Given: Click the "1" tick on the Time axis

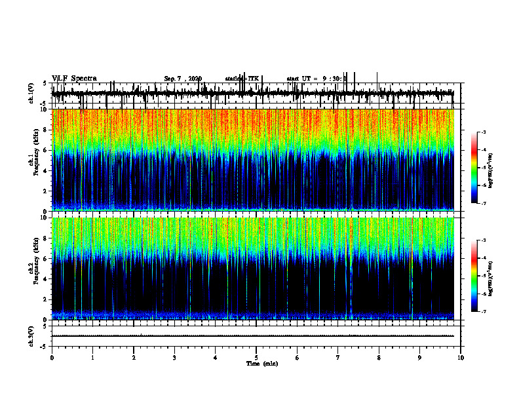Looking at the screenshot, I should 92,358.
